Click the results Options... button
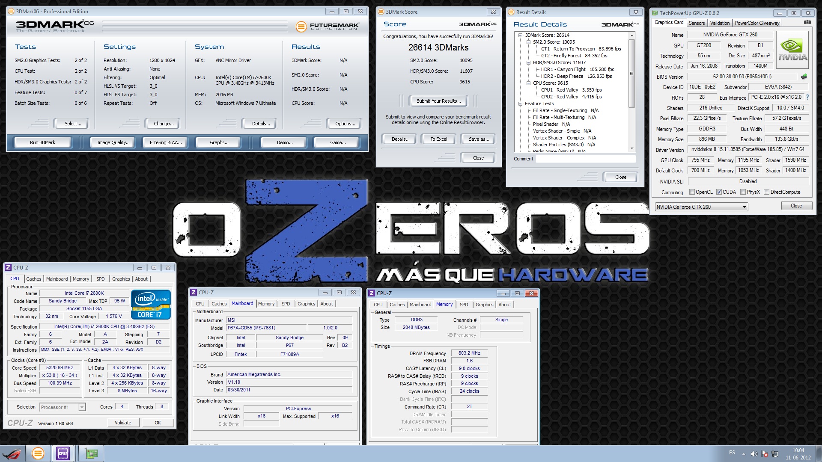The height and width of the screenshot is (462, 822). (345, 124)
